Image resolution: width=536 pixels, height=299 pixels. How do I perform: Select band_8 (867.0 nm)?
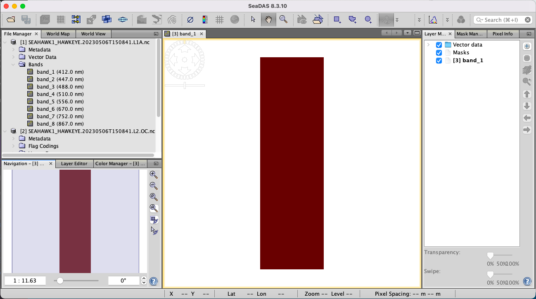[60, 124]
